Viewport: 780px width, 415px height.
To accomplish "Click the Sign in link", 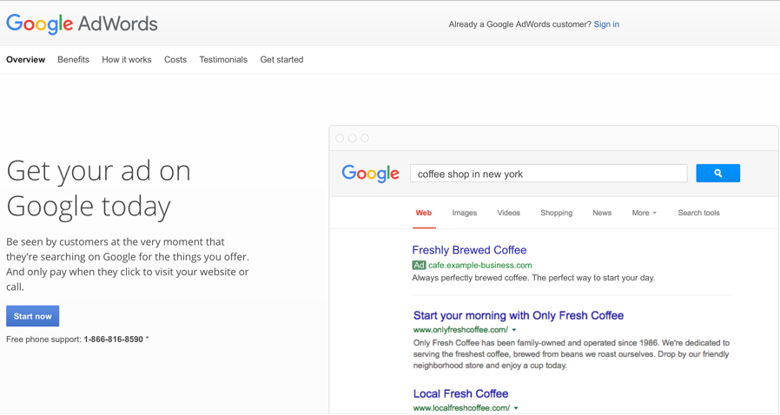I will tap(606, 24).
